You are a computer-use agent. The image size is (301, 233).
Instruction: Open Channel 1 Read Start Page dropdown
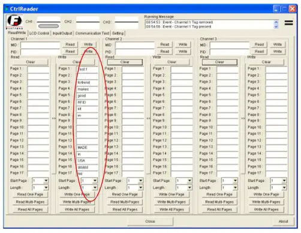(46, 181)
